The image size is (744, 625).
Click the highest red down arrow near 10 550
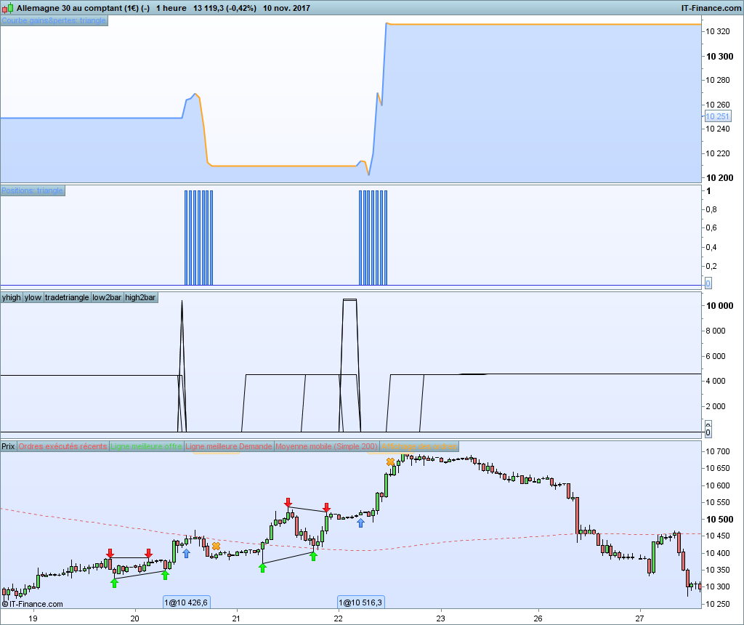288,503
